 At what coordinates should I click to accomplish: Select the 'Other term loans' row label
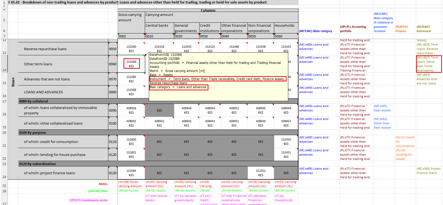(x=63, y=64)
